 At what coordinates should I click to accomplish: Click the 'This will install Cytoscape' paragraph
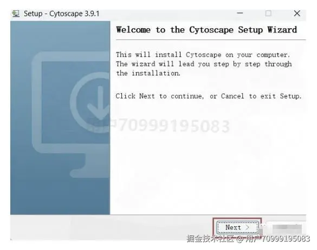point(204,64)
